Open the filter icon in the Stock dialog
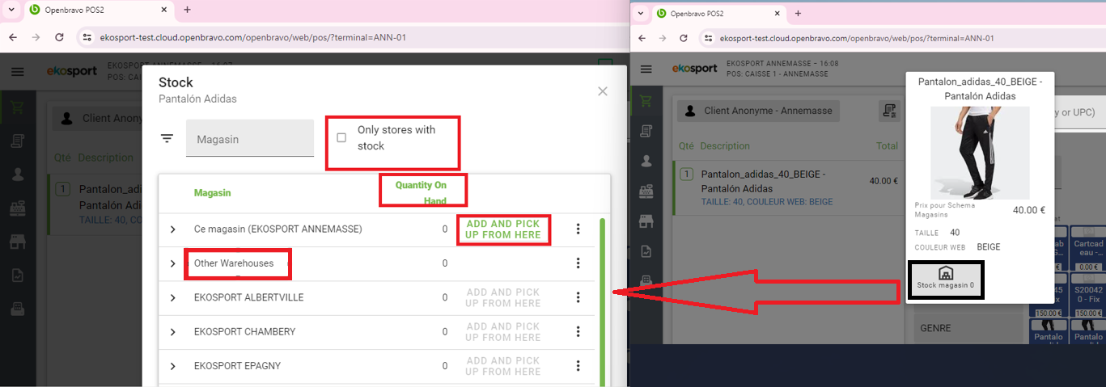This screenshot has width=1106, height=387. pyautogui.click(x=167, y=138)
